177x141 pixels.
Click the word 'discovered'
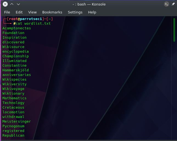(13, 42)
